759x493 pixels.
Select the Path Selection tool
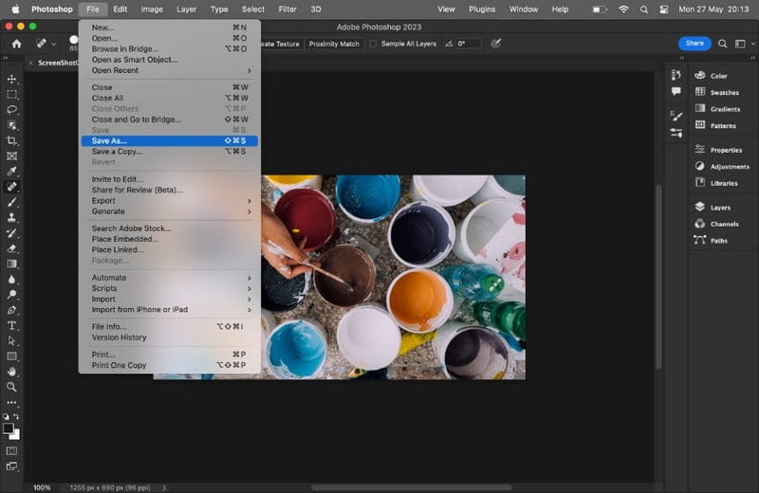point(11,341)
